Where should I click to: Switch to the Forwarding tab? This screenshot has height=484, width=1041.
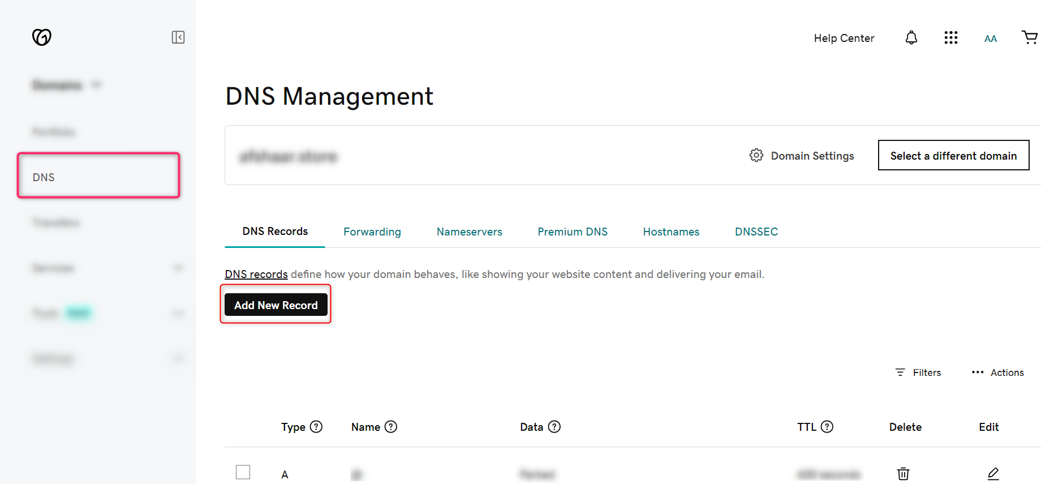tap(372, 232)
